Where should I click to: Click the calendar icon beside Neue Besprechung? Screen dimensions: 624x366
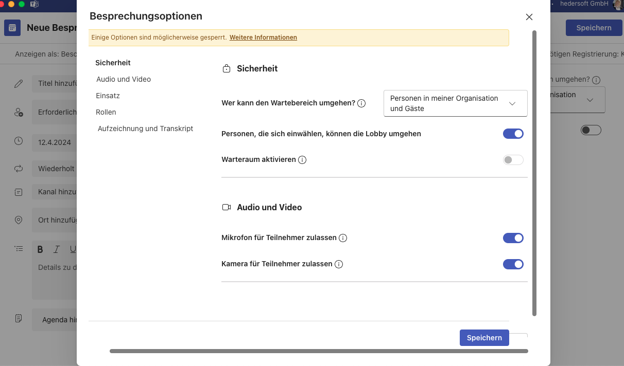12,28
